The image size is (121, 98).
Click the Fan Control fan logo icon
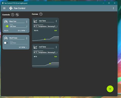tap(11, 8)
